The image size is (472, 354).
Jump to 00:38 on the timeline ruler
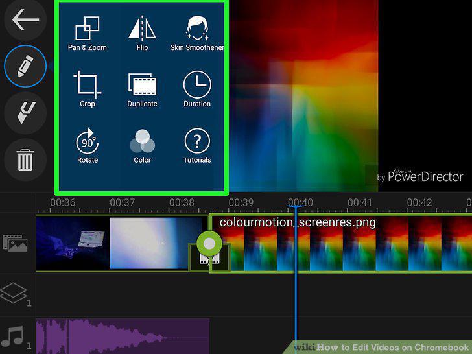(x=182, y=202)
